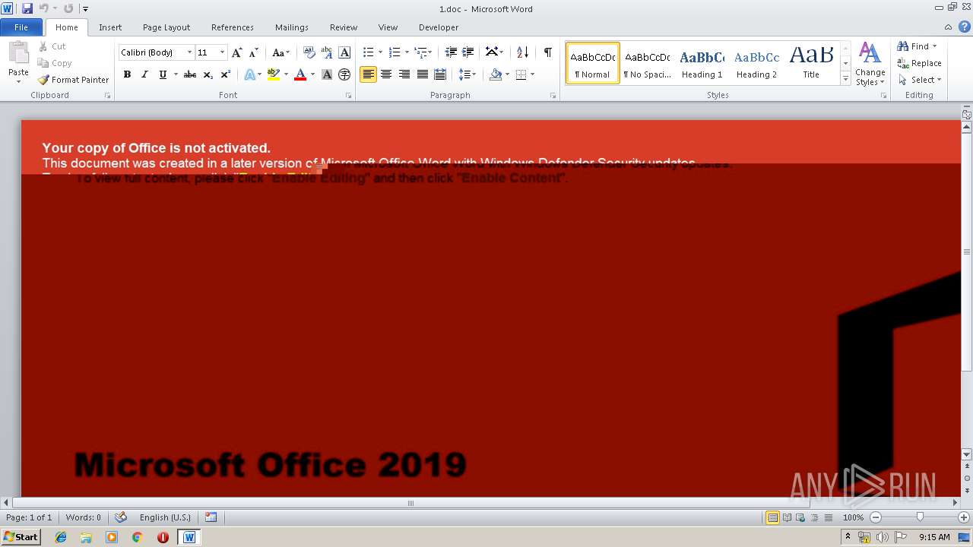Click Align Text Right icon

tap(404, 74)
